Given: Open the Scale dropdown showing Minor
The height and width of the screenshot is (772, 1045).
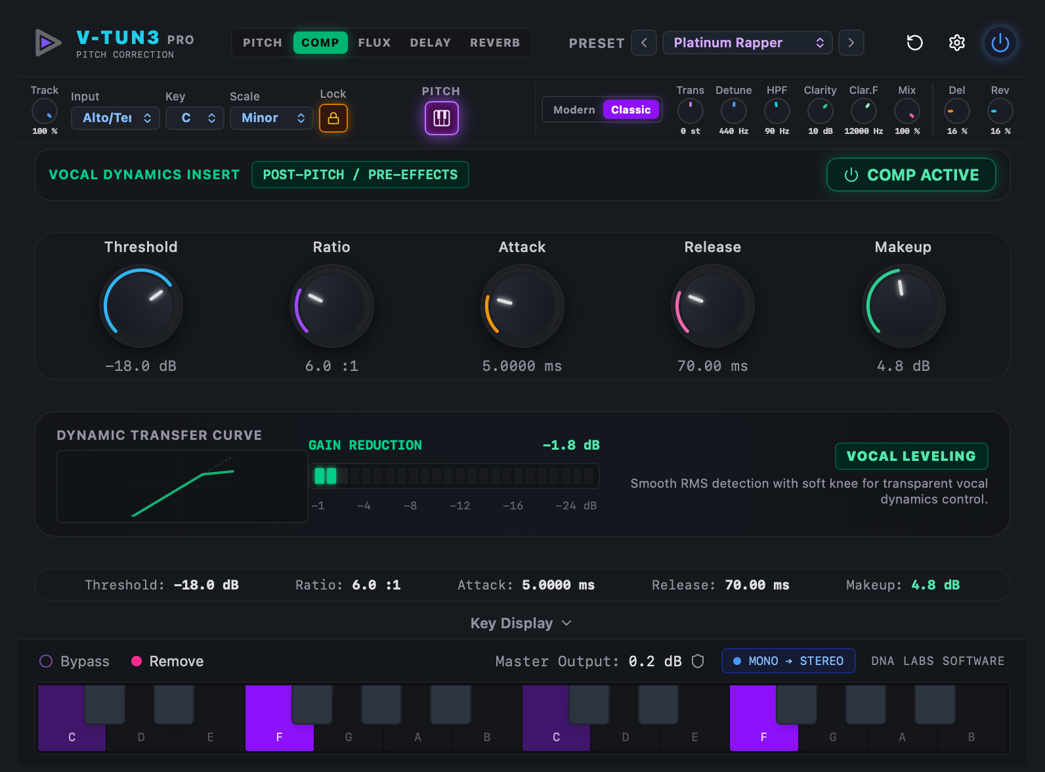Looking at the screenshot, I should pyautogui.click(x=272, y=118).
